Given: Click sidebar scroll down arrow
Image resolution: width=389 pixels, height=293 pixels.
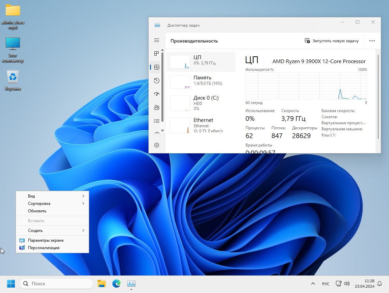Looking at the screenshot, I should [x=162, y=131].
